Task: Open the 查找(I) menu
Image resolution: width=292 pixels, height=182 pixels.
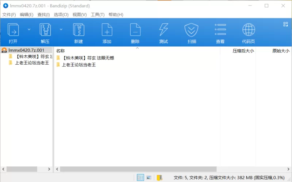Action: pyautogui.click(x=43, y=15)
